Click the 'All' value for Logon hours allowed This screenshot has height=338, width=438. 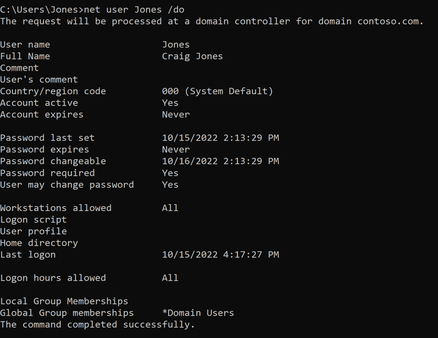(170, 278)
